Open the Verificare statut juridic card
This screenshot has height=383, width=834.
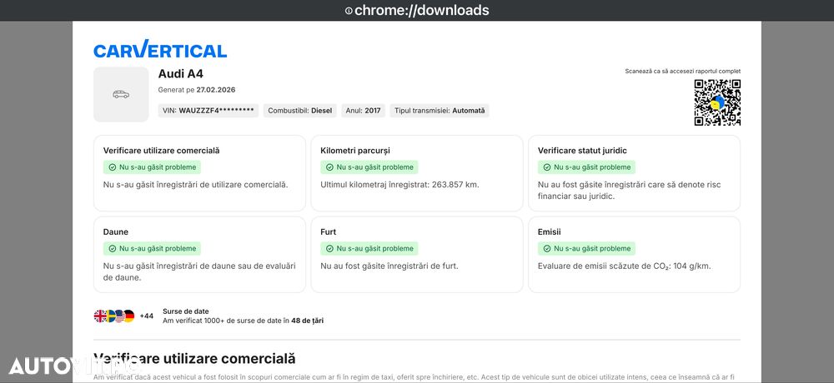click(634, 172)
